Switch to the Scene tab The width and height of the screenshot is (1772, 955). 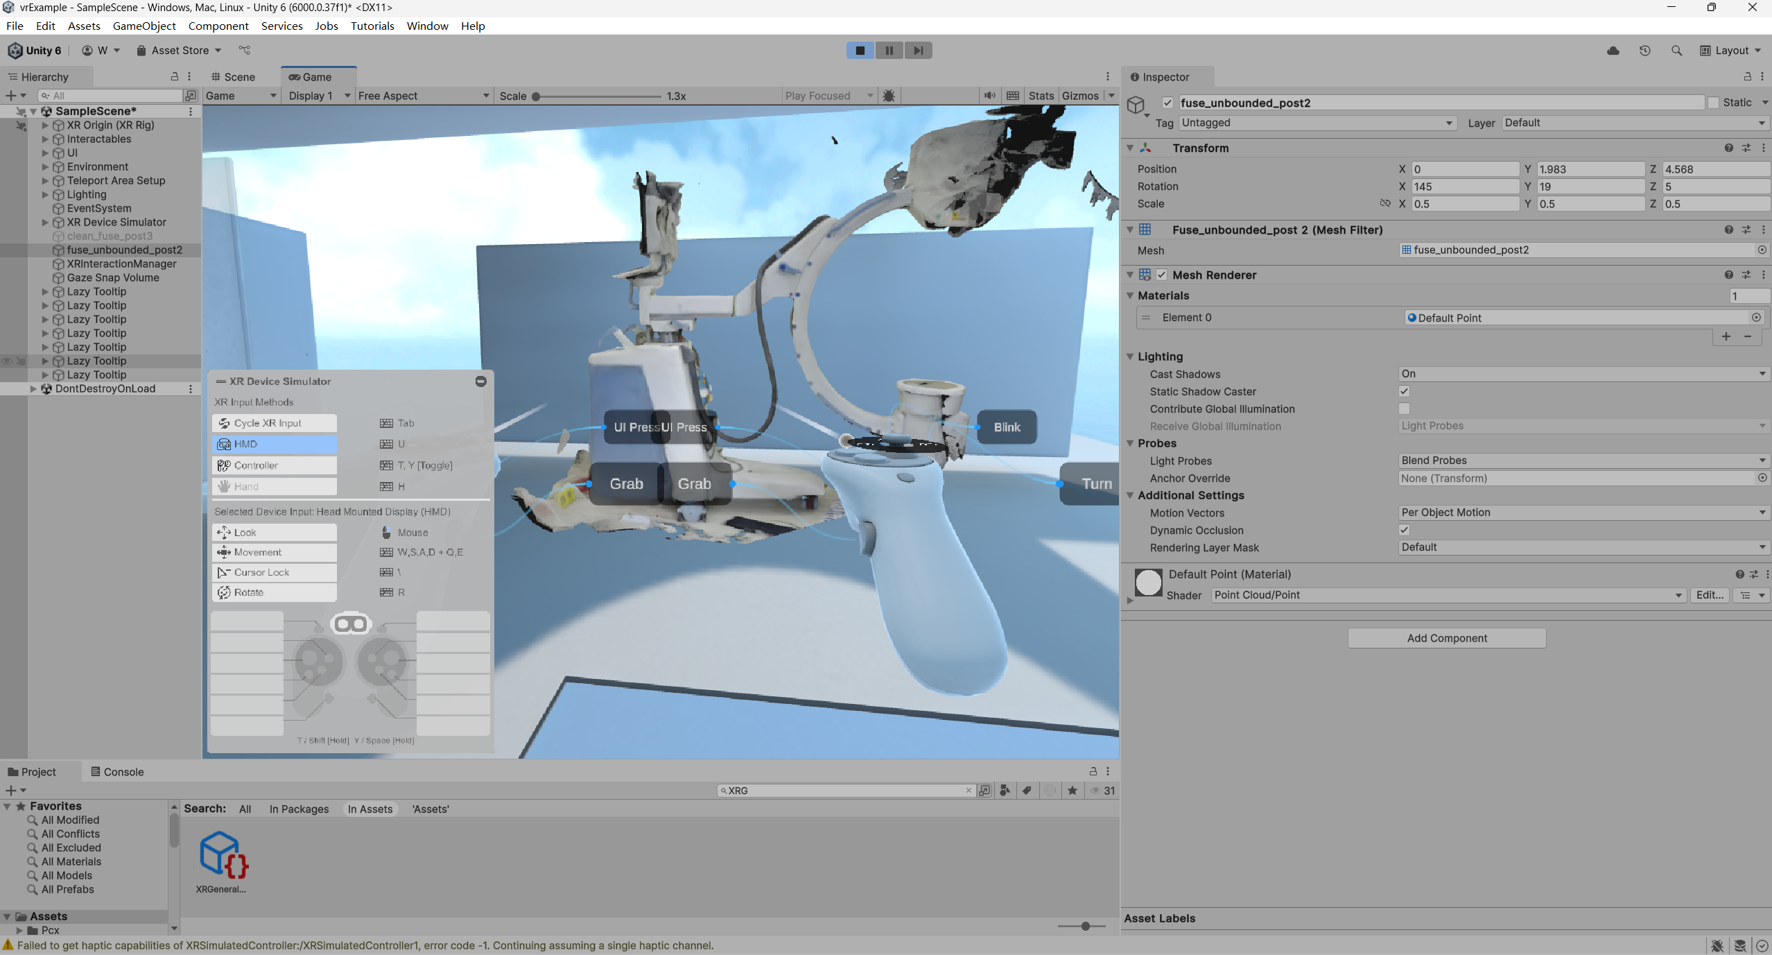pyautogui.click(x=234, y=77)
